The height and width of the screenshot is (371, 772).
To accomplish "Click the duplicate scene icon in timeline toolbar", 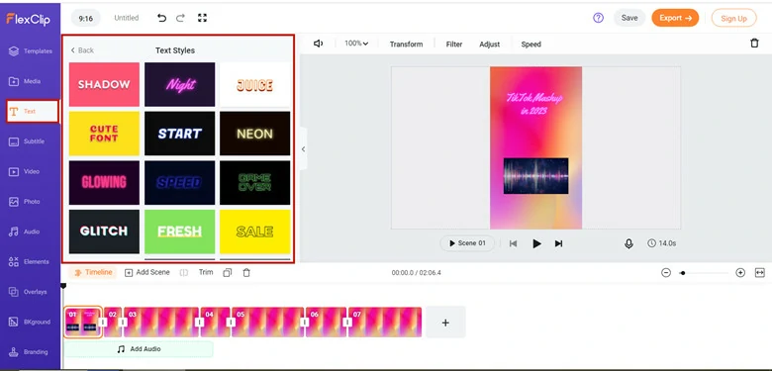I will (227, 273).
